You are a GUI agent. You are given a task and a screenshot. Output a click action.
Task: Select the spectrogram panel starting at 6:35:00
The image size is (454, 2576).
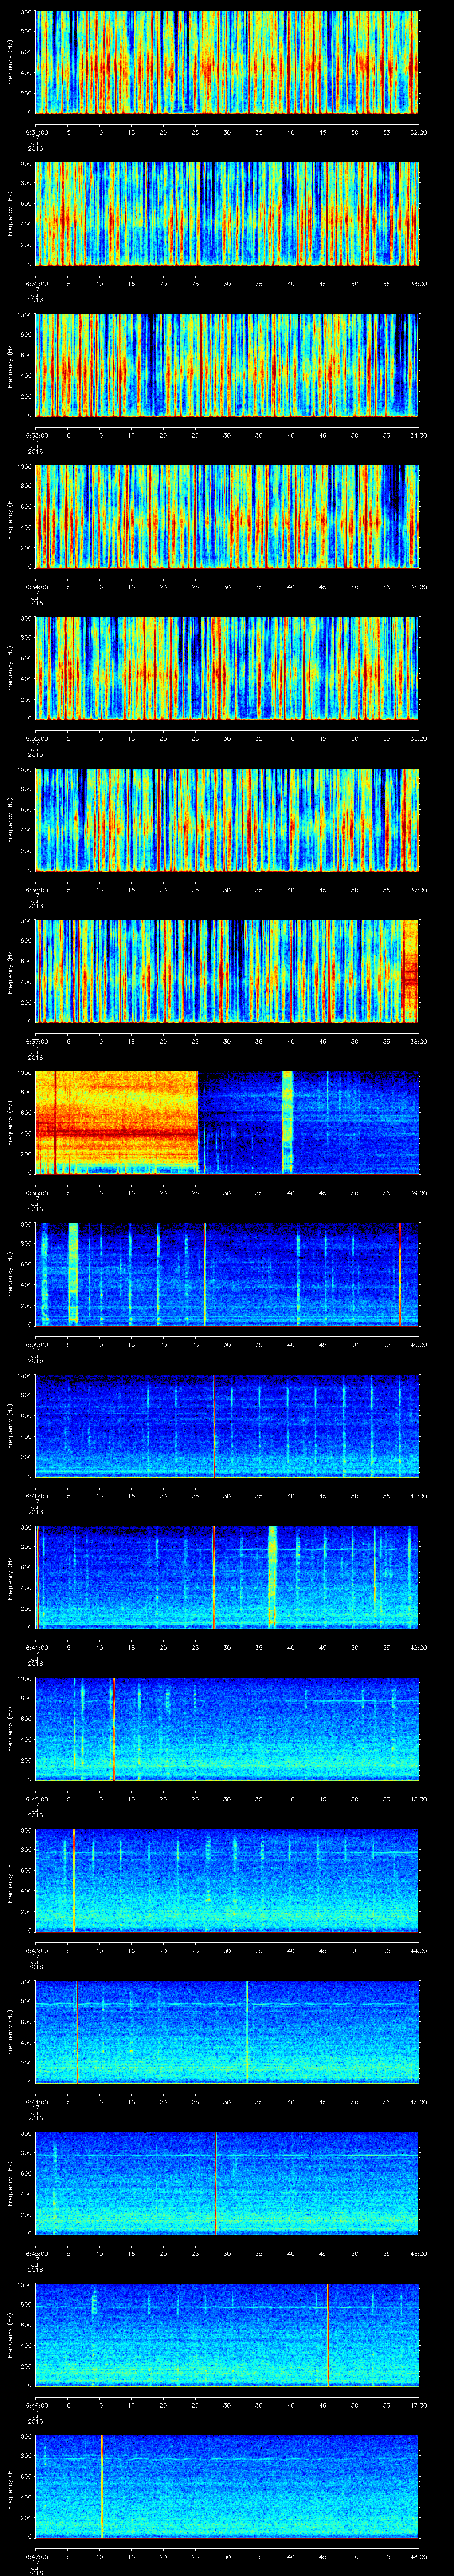(227, 668)
